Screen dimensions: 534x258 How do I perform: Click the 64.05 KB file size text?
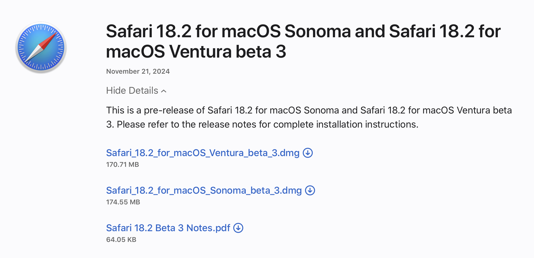(x=121, y=240)
